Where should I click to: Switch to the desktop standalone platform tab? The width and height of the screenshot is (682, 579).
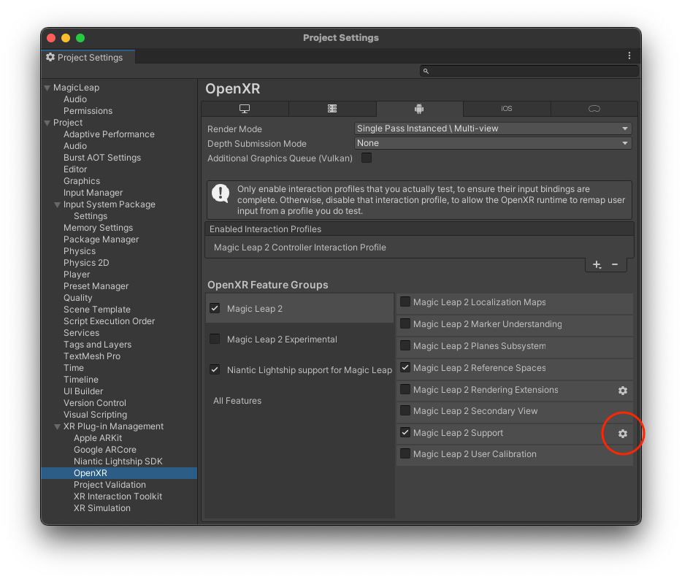tap(245, 109)
